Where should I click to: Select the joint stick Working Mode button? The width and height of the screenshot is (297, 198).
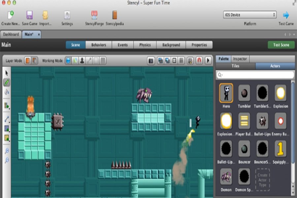click(x=89, y=61)
